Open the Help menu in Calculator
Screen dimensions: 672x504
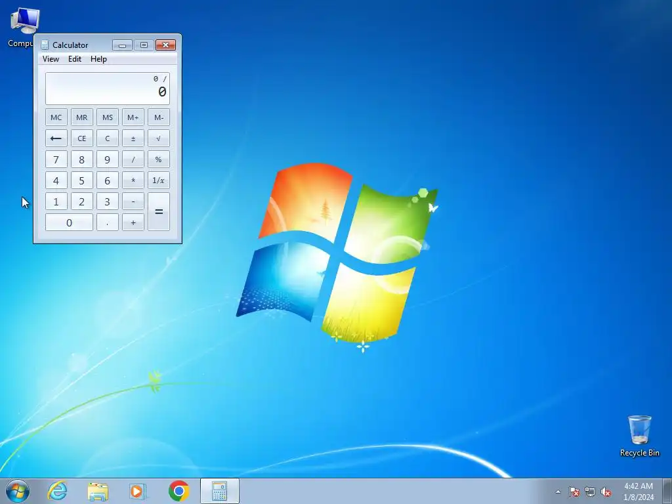tap(98, 59)
